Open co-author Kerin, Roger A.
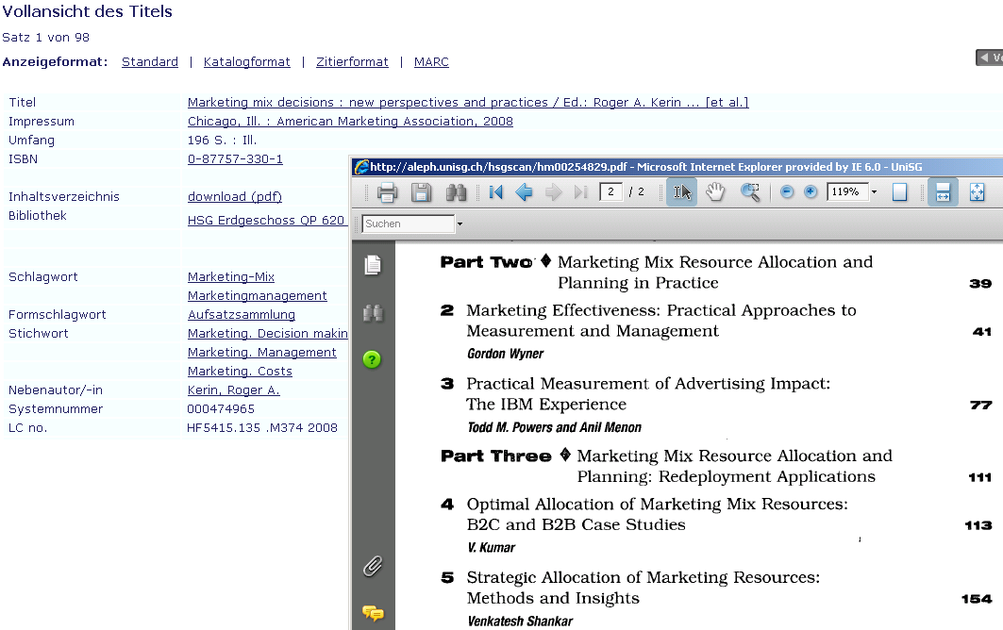Viewport: 1003px width, 630px height. (x=233, y=390)
